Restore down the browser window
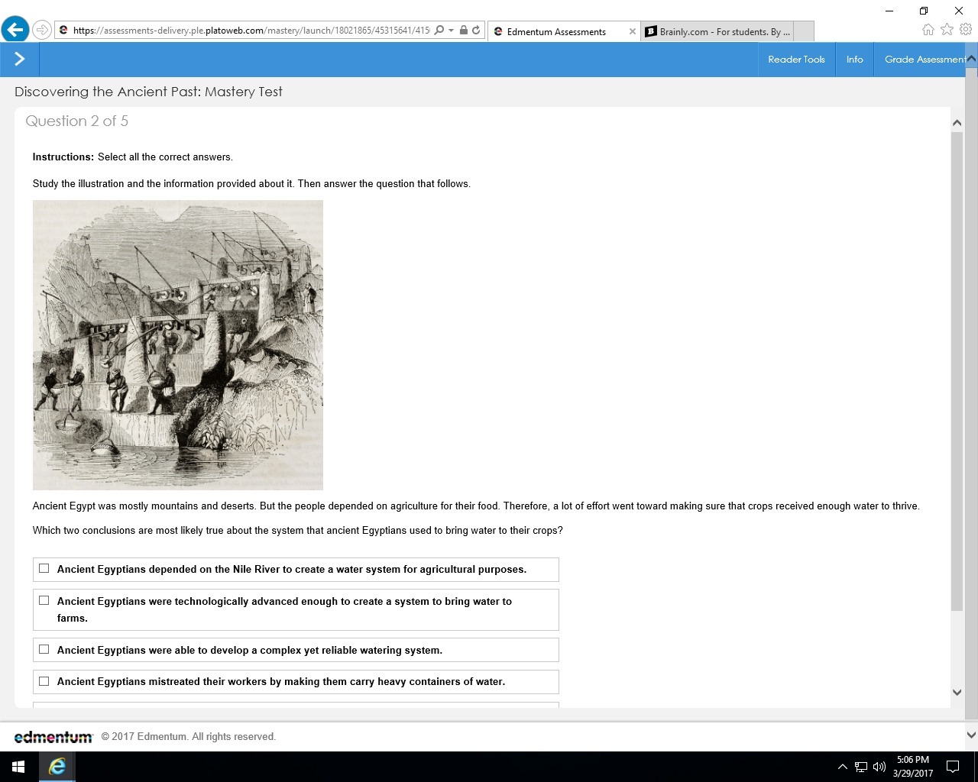 pyautogui.click(x=924, y=11)
